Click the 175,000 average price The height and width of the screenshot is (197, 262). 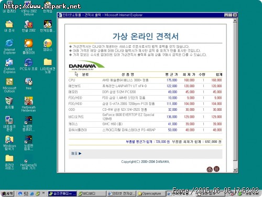click(x=172, y=80)
